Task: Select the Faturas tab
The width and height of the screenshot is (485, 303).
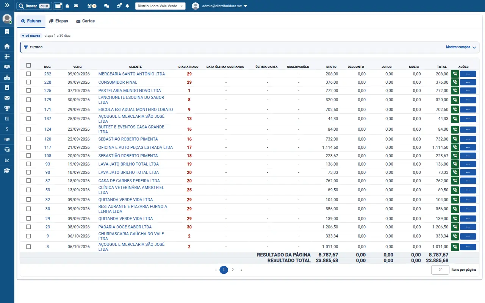Action: coord(31,21)
